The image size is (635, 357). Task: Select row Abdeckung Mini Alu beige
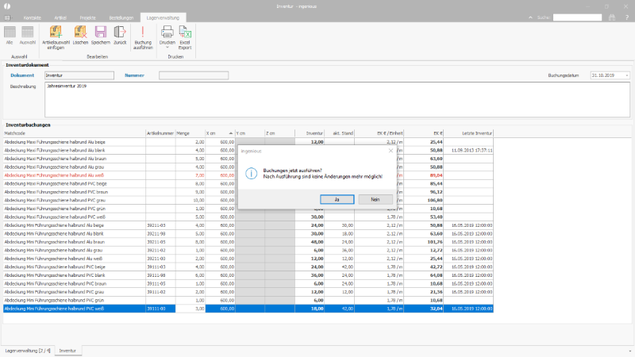point(248,225)
